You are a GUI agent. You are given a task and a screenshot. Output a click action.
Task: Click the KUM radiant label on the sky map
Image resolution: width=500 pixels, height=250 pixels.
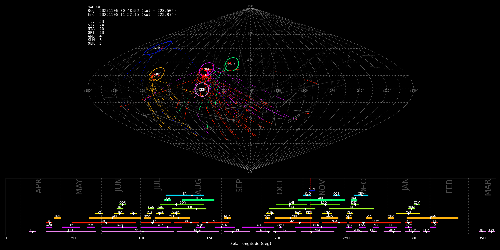(x=157, y=48)
